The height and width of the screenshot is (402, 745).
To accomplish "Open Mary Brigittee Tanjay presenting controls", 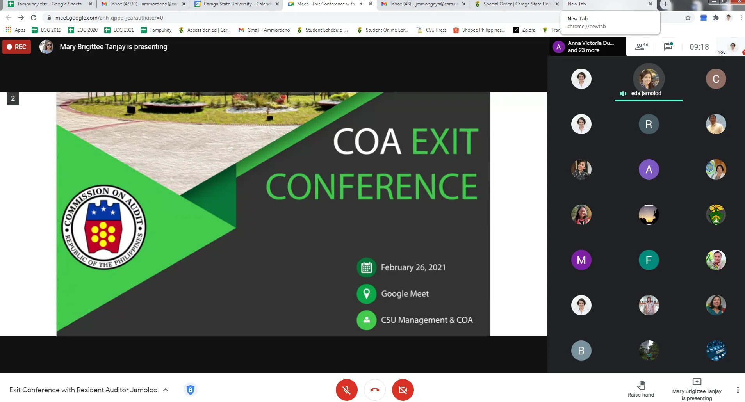I will pyautogui.click(x=697, y=389).
